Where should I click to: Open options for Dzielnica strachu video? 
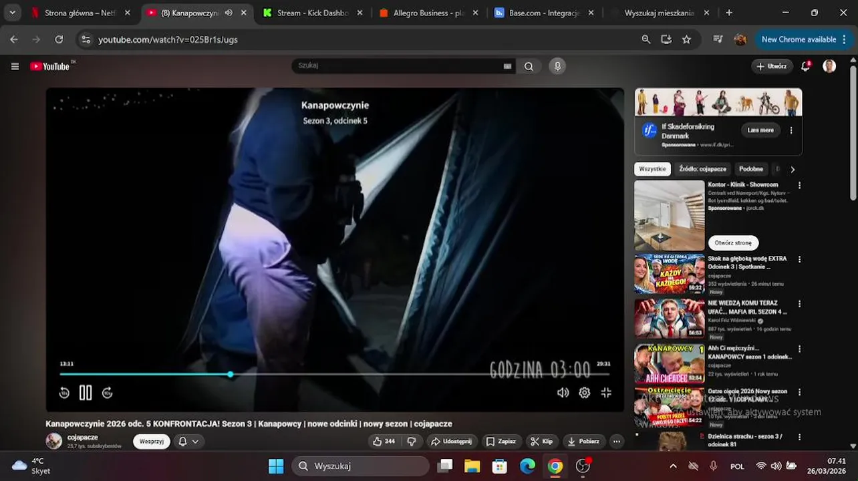(x=799, y=437)
